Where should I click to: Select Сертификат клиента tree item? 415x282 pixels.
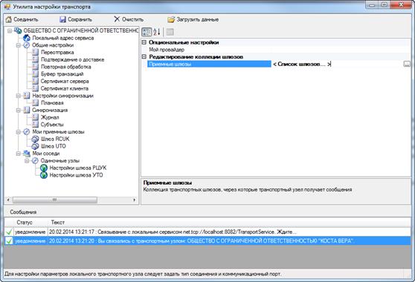(65, 88)
